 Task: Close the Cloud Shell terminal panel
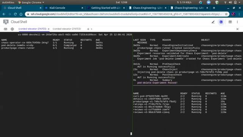(x=237, y=29)
